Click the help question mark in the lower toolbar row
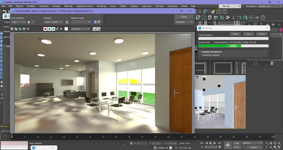 coord(263,17)
